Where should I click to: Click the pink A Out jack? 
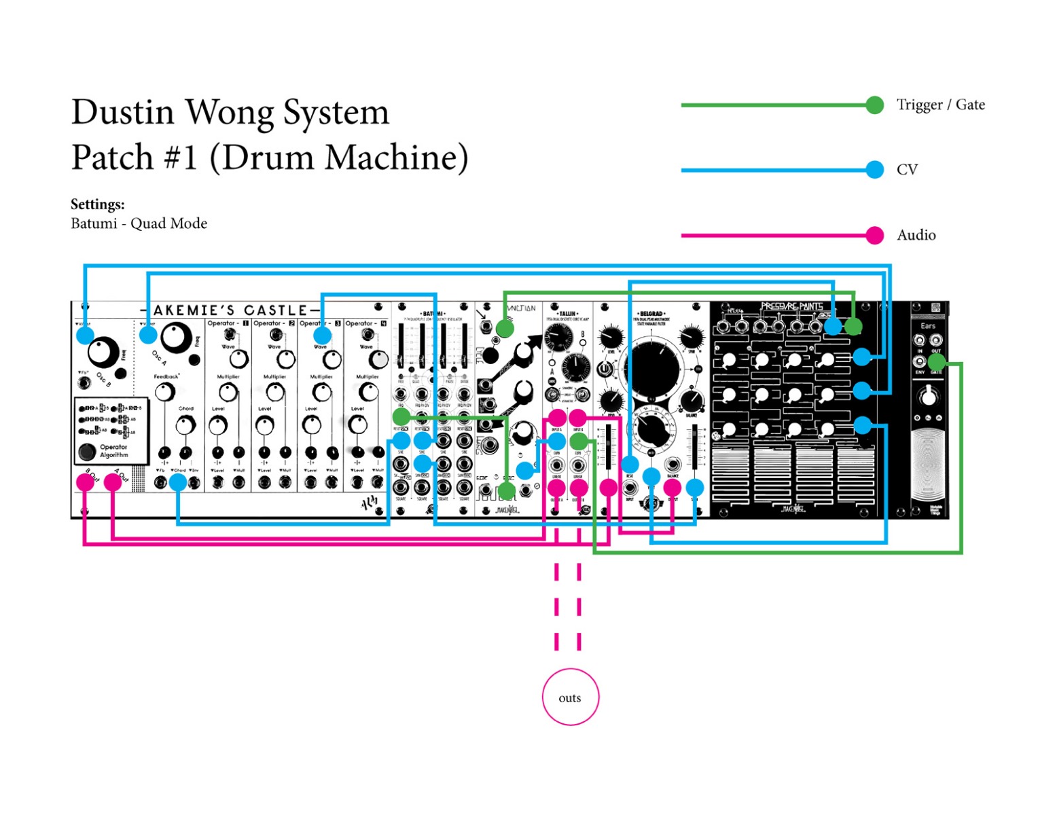[x=113, y=482]
